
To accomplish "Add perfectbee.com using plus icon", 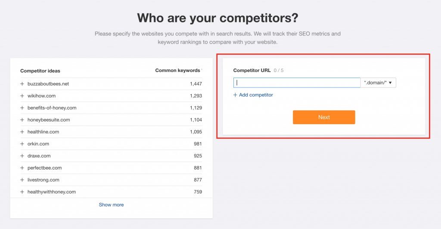I will point(22,168).
